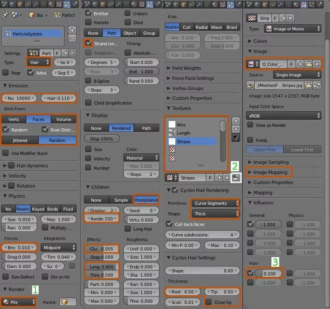Toggle Cull back-faces checkbox
Viewport: 330px width, 309px height.
pyautogui.click(x=169, y=224)
